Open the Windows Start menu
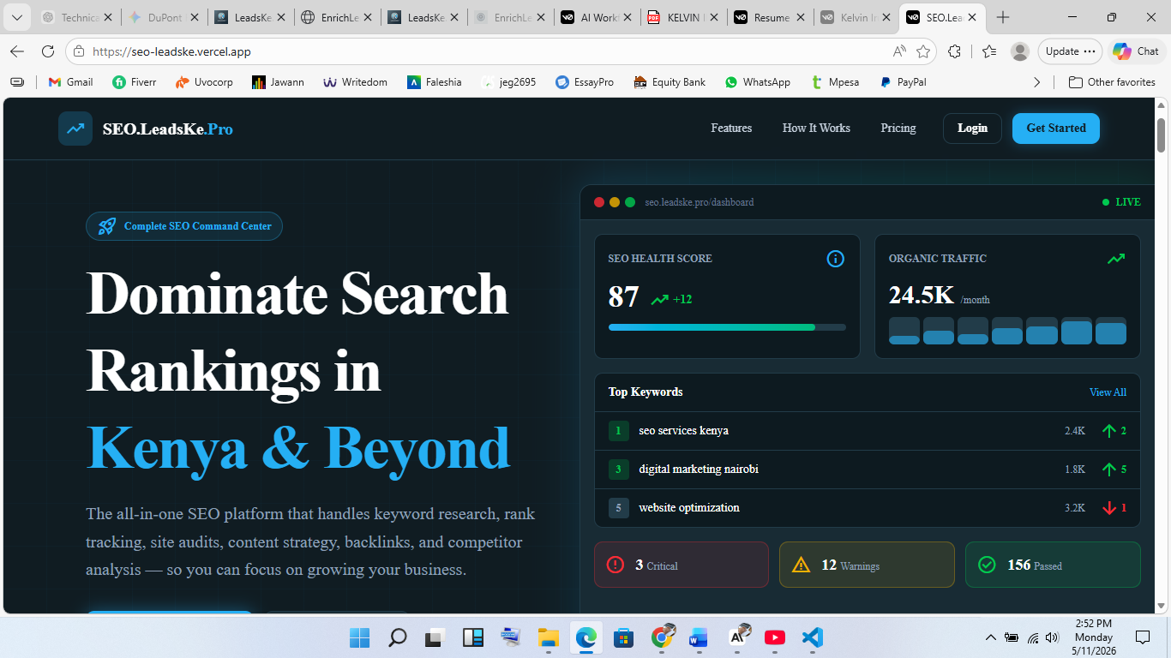 coord(359,637)
